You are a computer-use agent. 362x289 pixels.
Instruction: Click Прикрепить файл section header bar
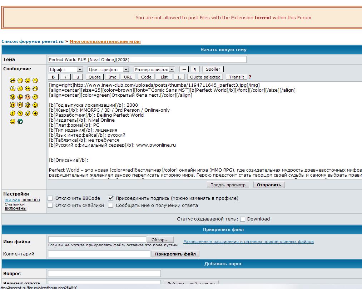(182, 229)
